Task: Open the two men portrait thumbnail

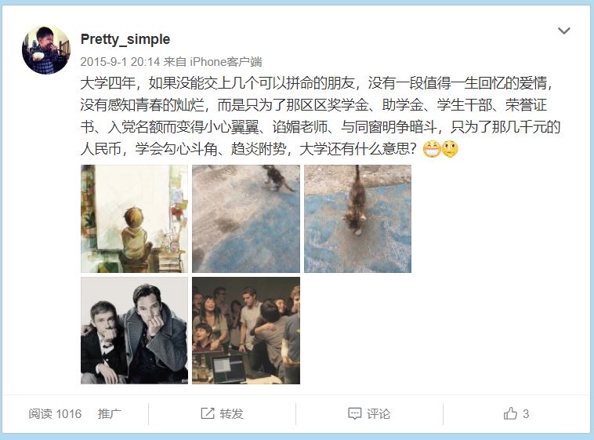Action: click(x=134, y=330)
